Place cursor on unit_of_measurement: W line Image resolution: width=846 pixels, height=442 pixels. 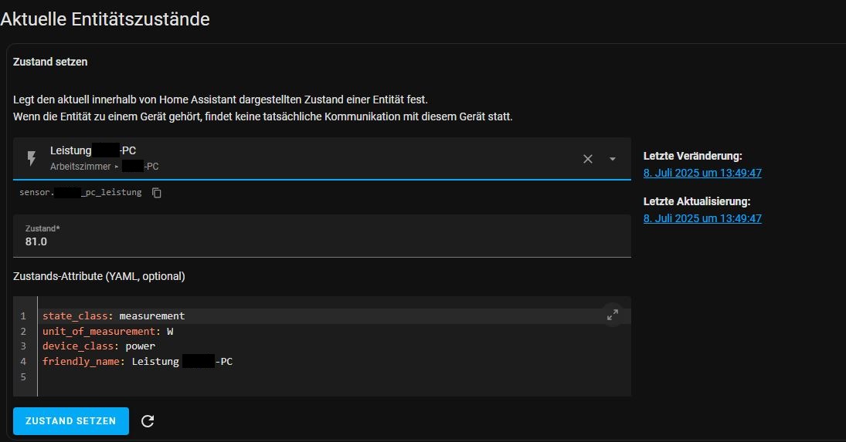[108, 331]
